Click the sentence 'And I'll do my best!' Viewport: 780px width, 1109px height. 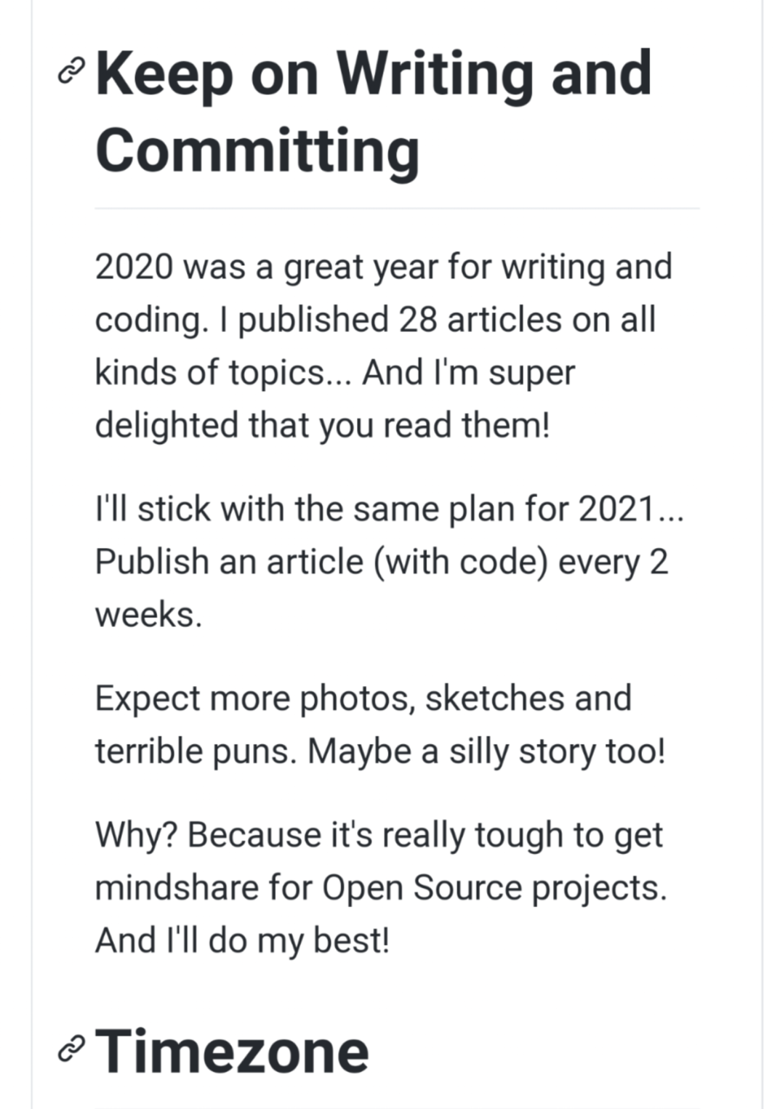pos(243,940)
